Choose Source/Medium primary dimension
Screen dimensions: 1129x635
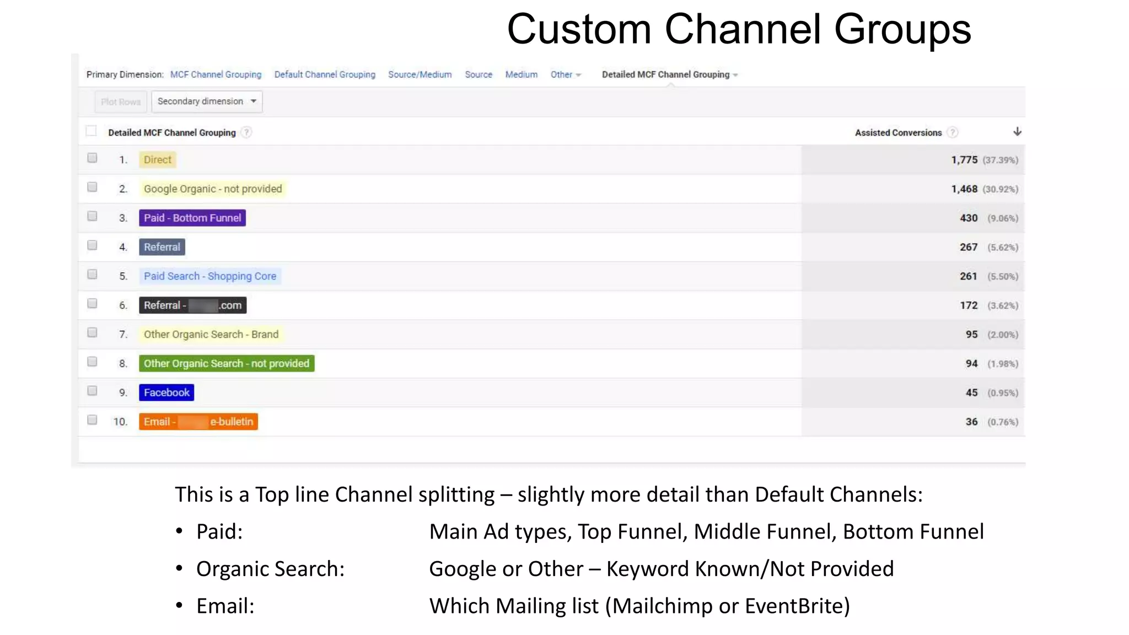tap(420, 74)
